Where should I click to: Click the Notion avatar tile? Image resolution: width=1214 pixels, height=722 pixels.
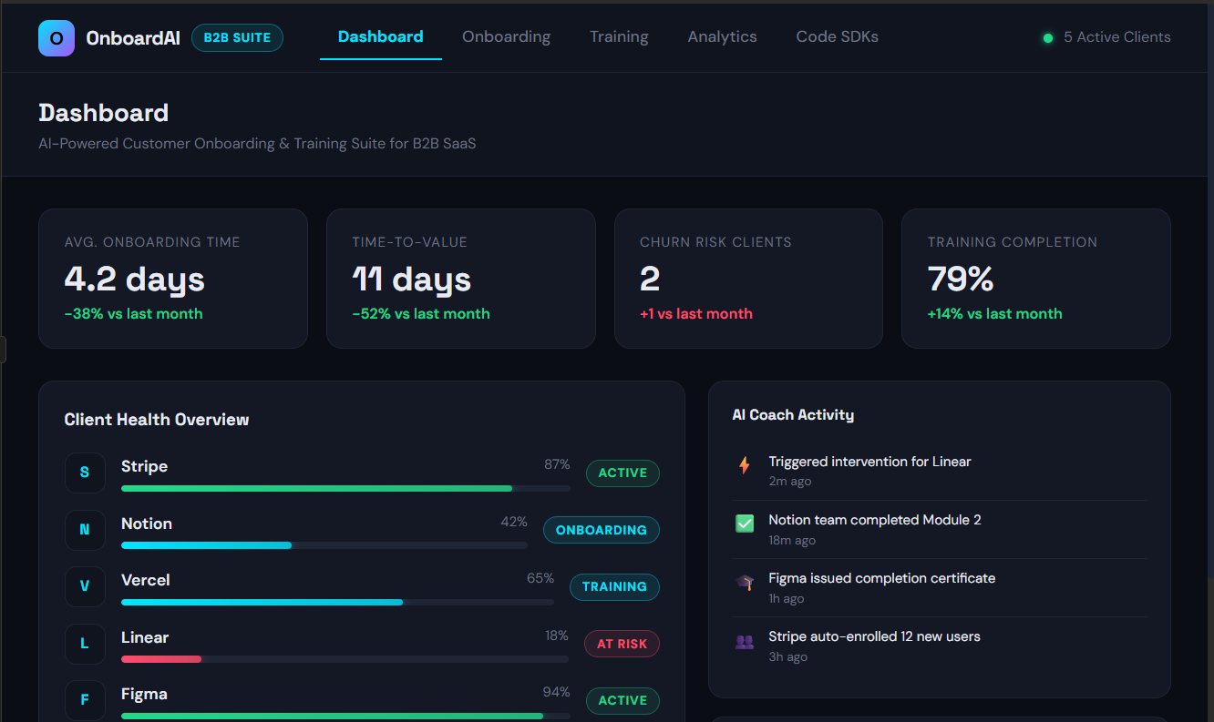pyautogui.click(x=85, y=530)
